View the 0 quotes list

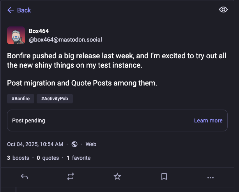coord(48,158)
